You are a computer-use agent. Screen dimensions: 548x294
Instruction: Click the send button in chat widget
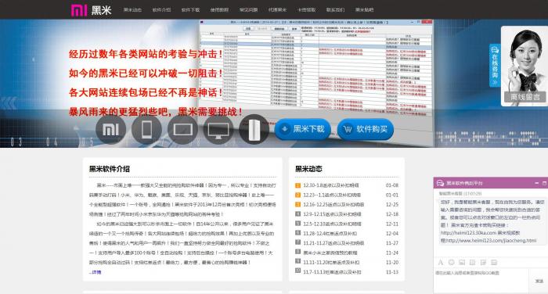point(539,281)
